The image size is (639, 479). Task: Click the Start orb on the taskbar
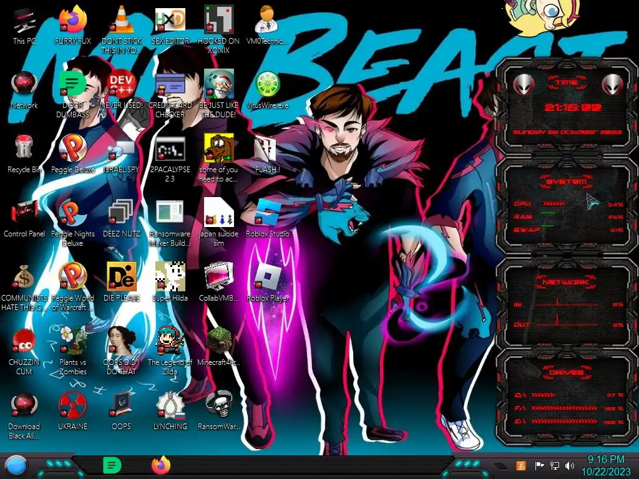coord(16,466)
